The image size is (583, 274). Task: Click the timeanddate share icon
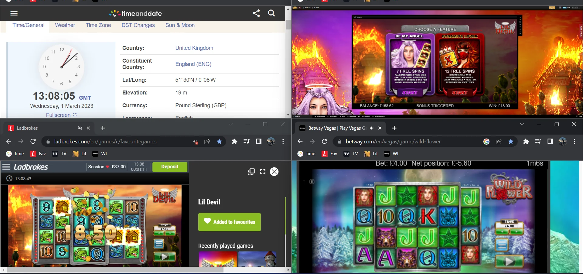coord(256,13)
